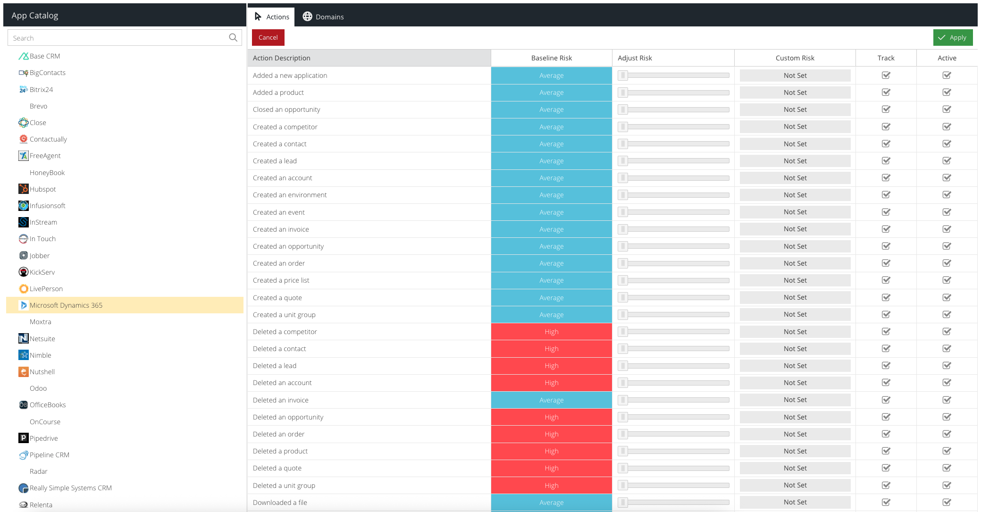Click the Created an environment row text
Screen dimensions: 981x512
(290, 195)
